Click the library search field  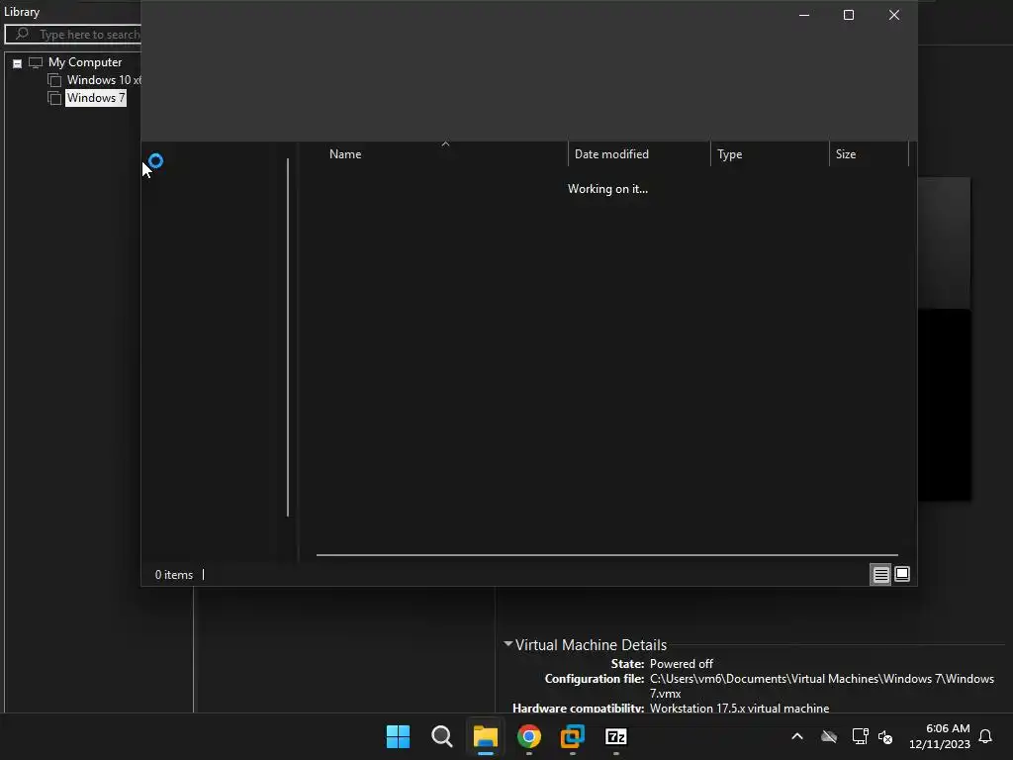click(x=73, y=35)
